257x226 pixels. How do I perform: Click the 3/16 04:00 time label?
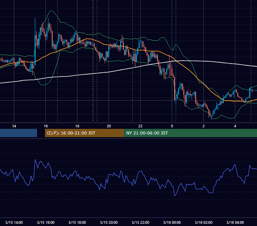tap(235, 222)
